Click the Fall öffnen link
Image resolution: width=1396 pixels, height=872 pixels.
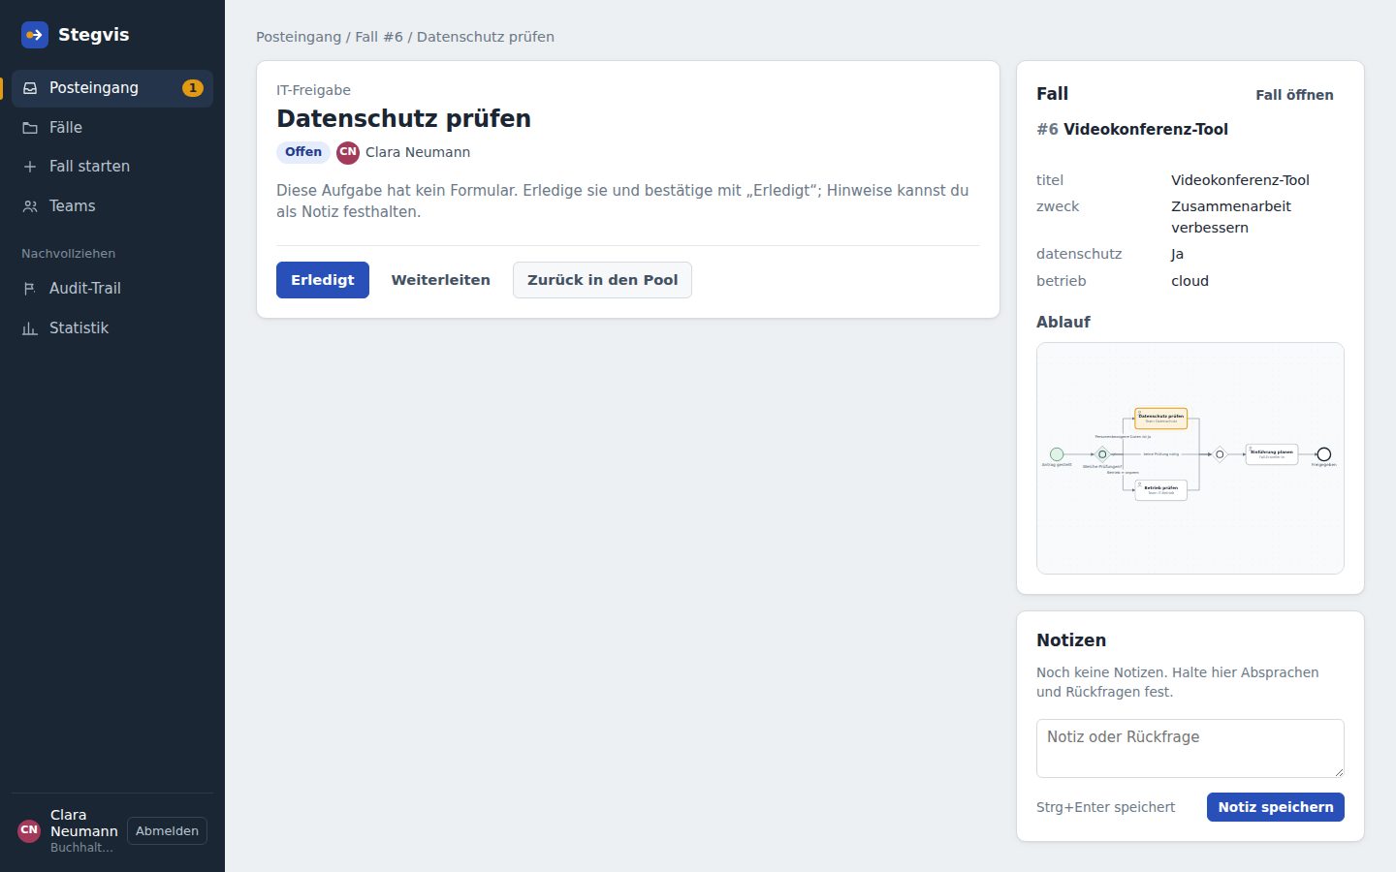pos(1294,95)
